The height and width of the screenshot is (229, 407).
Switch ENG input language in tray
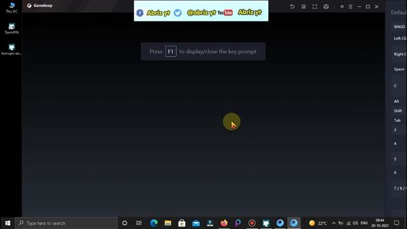364,223
